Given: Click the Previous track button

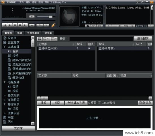Looking at the screenshot, I should tap(5, 25).
